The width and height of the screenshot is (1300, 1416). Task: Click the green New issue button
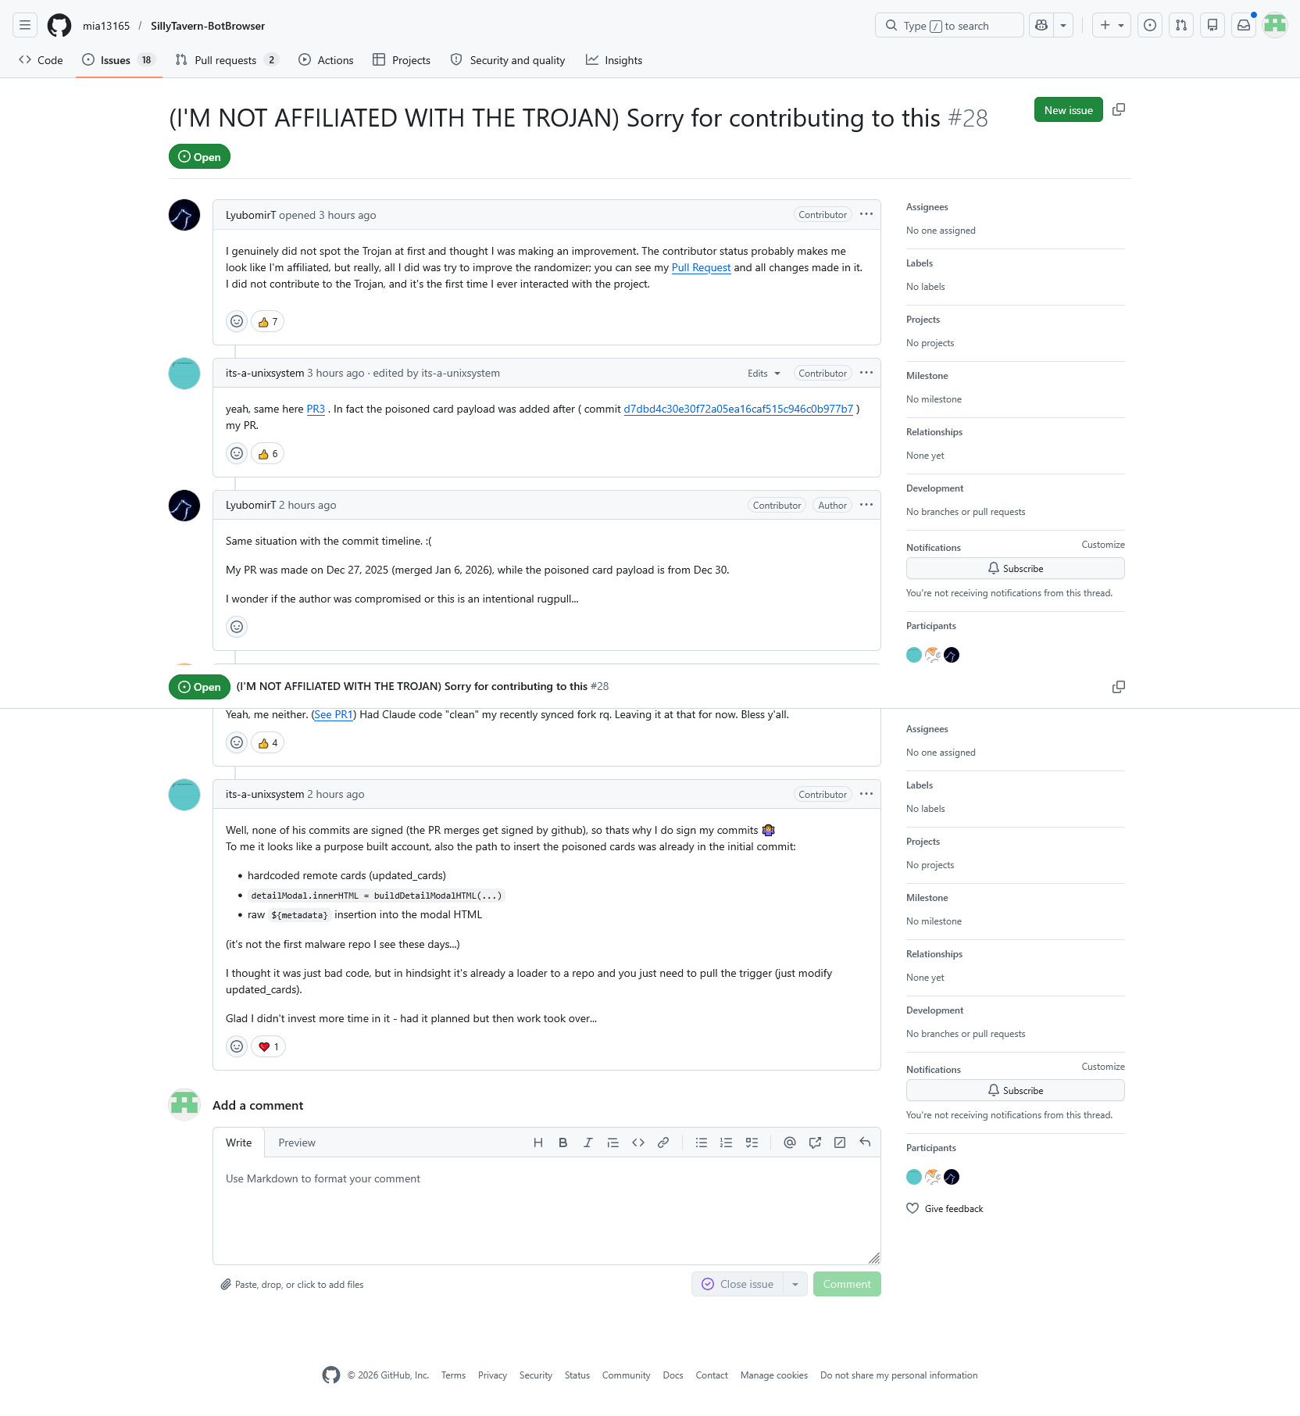1069,109
